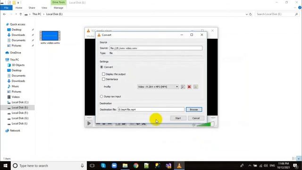Screen dimensions: 302x170
Task: Enable the Display the output checkbox
Action: coord(103,74)
